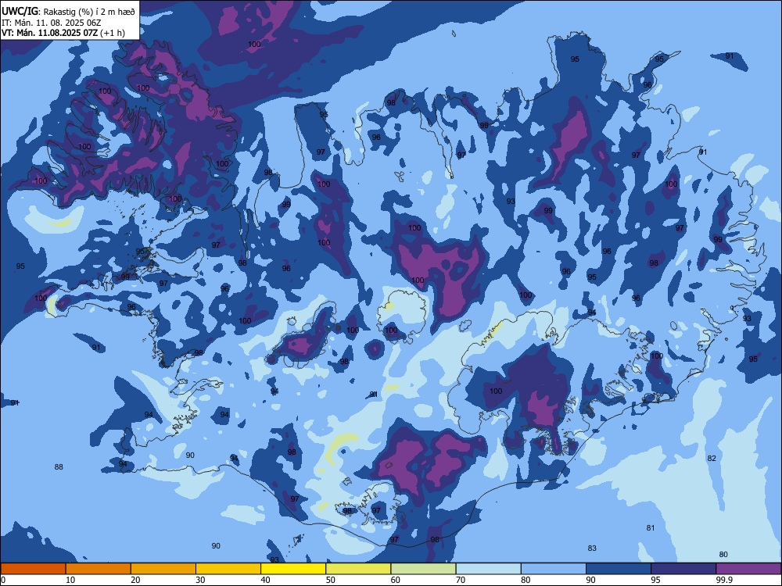The height and width of the screenshot is (586, 782).
Task: Click the title text 'UWC/IG: Rakastig (%) í 2 m hæð'
Action: [x=68, y=12]
